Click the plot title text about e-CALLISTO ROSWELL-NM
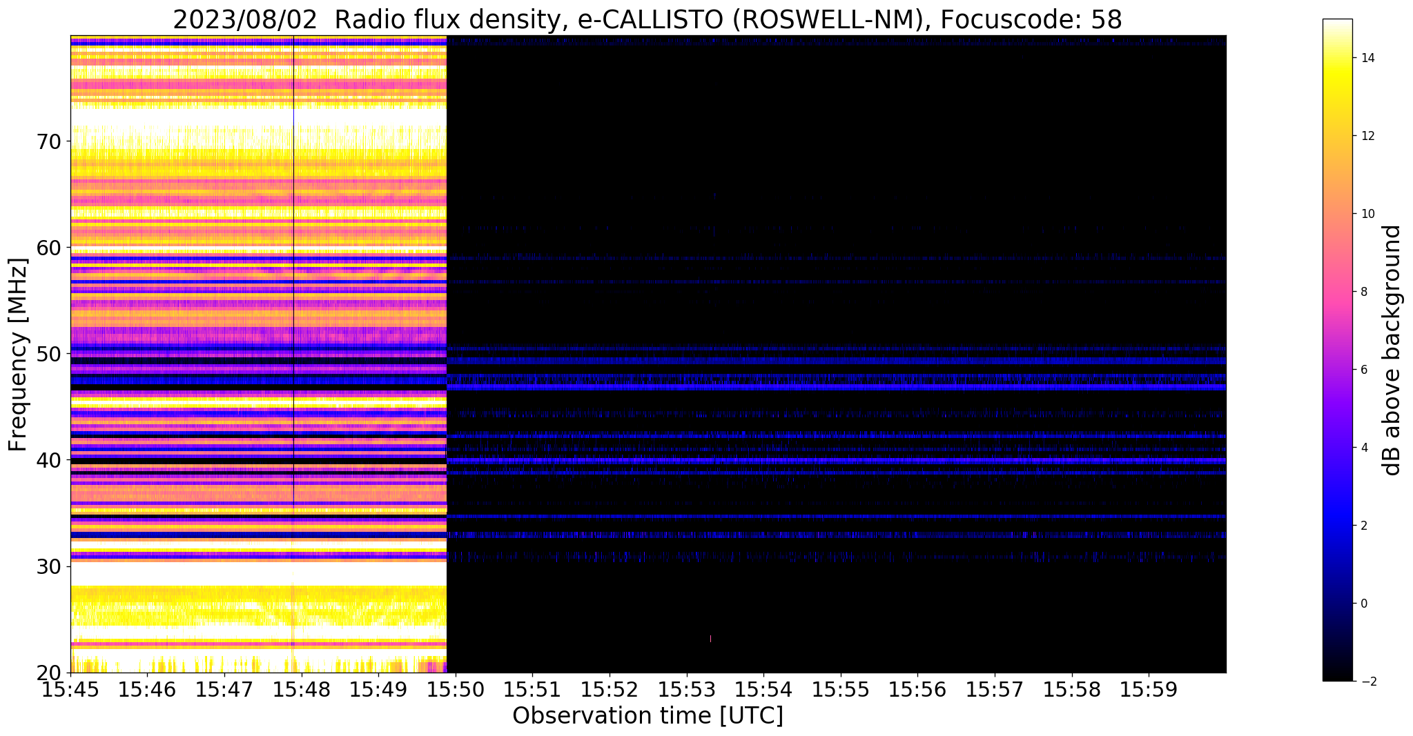1413x736 pixels. coord(647,19)
